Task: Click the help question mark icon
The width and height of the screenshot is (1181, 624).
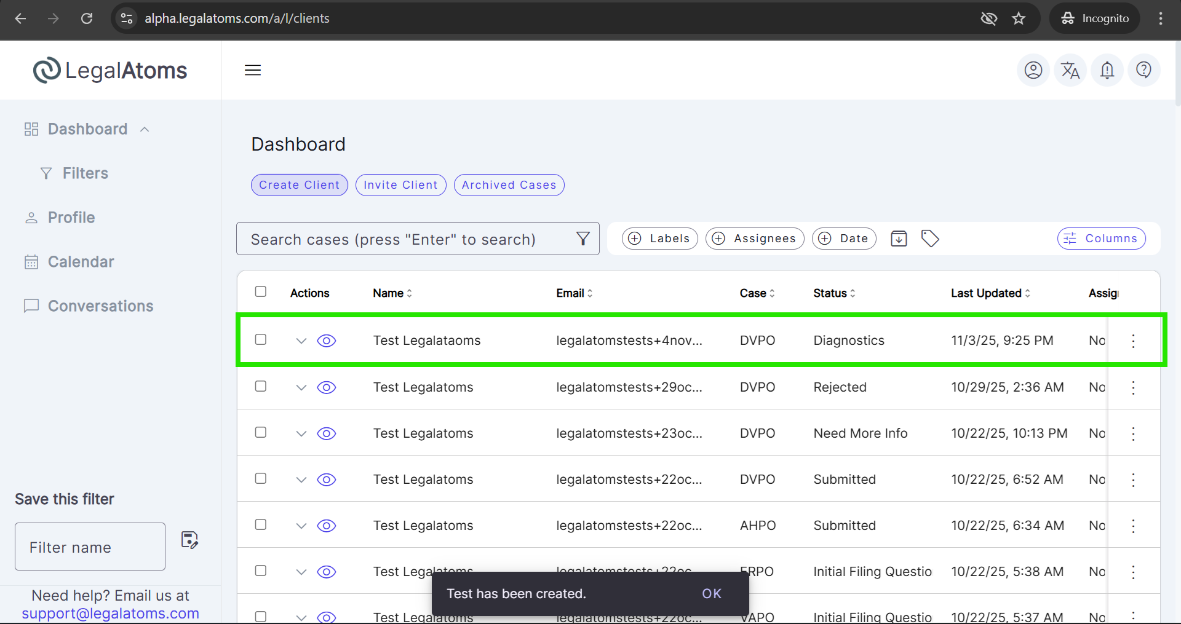Action: pyautogui.click(x=1143, y=70)
